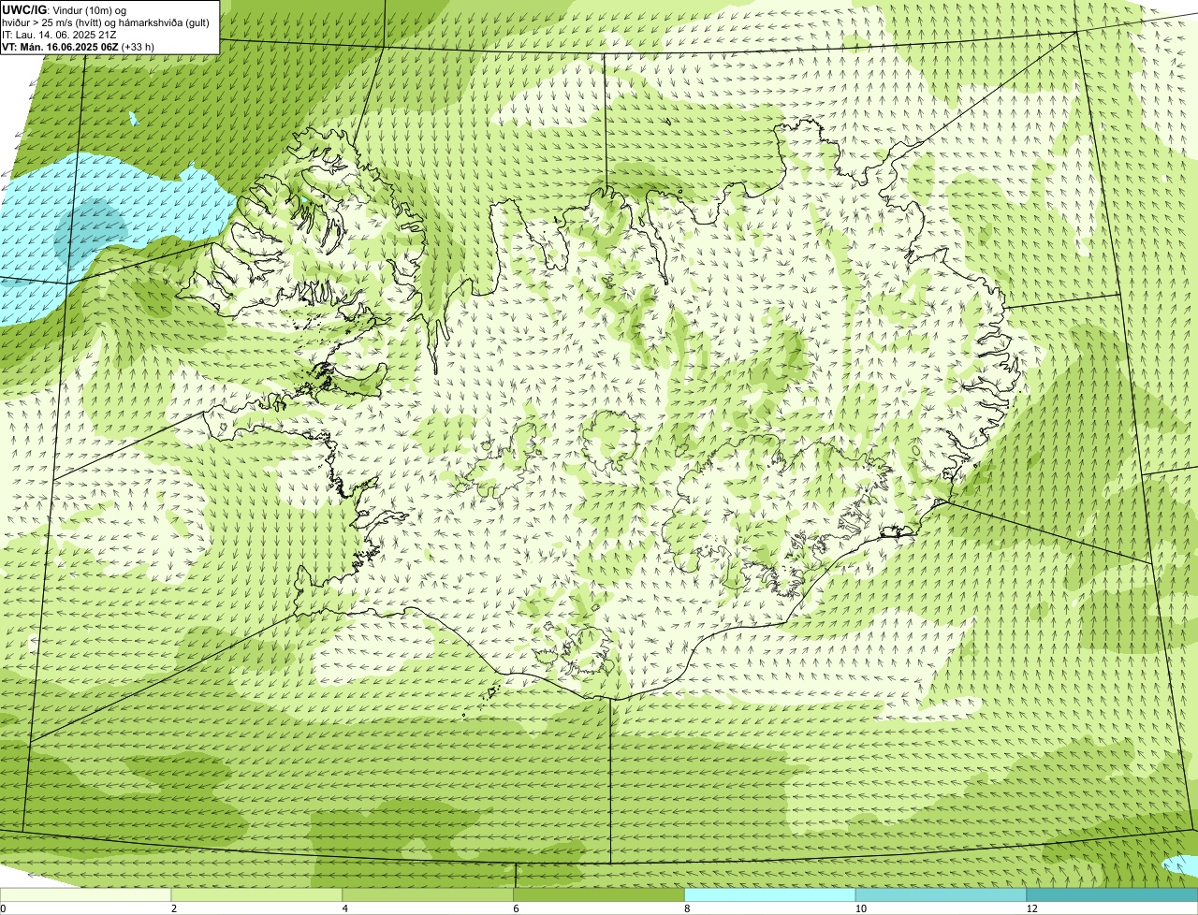Click the palest 0–2 legend color segment
The height and width of the screenshot is (915, 1198).
pyautogui.click(x=87, y=895)
